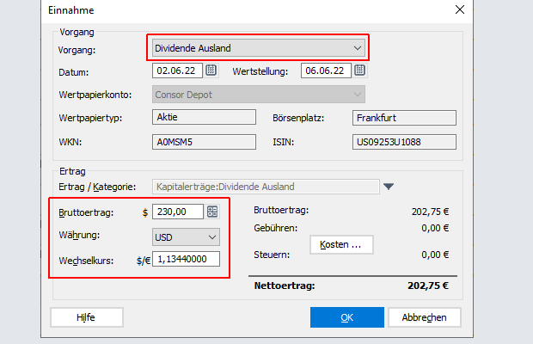This screenshot has width=533, height=344.
Task: Click the ISIN field US09253U1088
Action: (x=404, y=142)
